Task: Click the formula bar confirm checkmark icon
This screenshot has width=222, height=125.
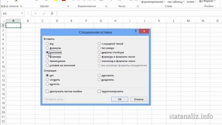Action: [44, 14]
